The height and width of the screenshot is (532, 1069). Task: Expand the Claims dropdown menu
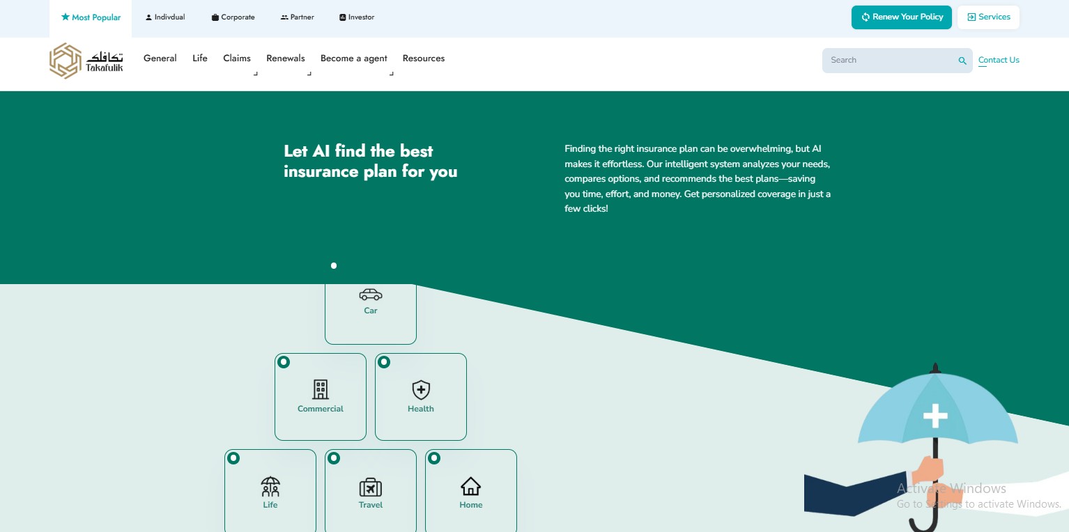(x=237, y=58)
